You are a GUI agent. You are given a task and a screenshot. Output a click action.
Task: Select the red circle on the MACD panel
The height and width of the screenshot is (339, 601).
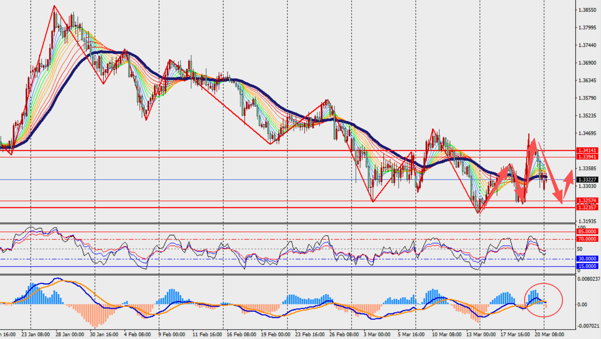click(543, 300)
